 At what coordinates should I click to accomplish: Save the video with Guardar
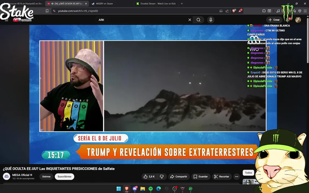tap(201, 176)
